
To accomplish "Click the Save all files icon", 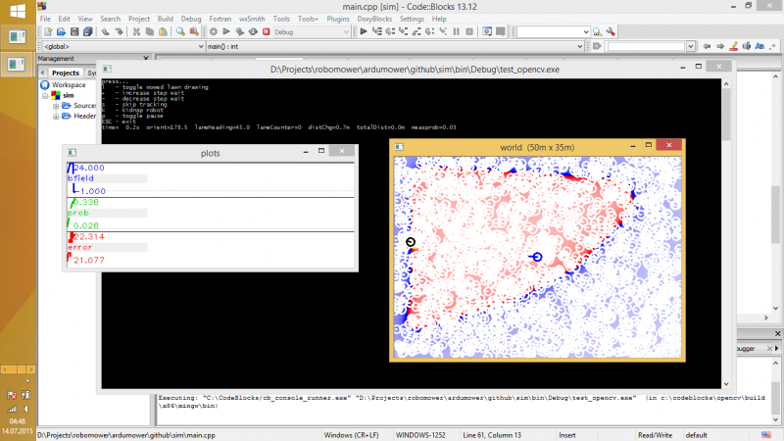I will 87,32.
